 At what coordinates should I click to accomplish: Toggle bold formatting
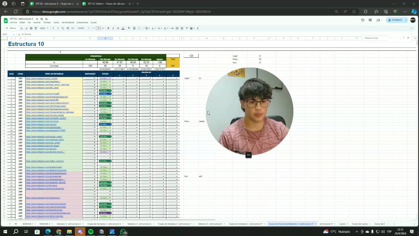coord(108,28)
